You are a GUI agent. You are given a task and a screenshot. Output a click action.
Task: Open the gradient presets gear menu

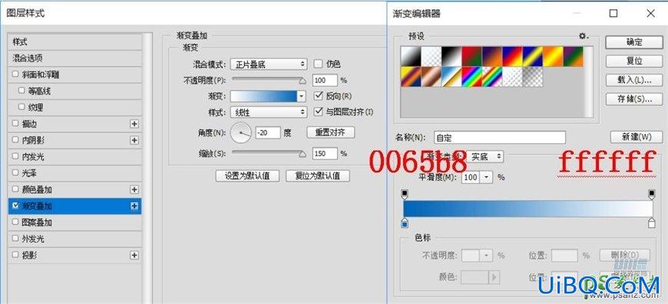[x=584, y=37]
